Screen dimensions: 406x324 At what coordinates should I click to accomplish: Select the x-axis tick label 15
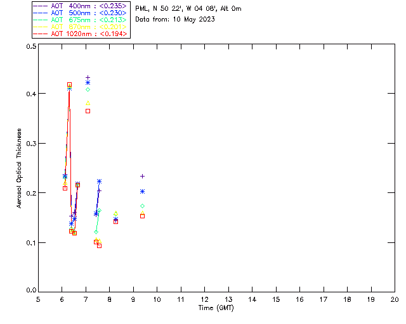tap(276, 299)
